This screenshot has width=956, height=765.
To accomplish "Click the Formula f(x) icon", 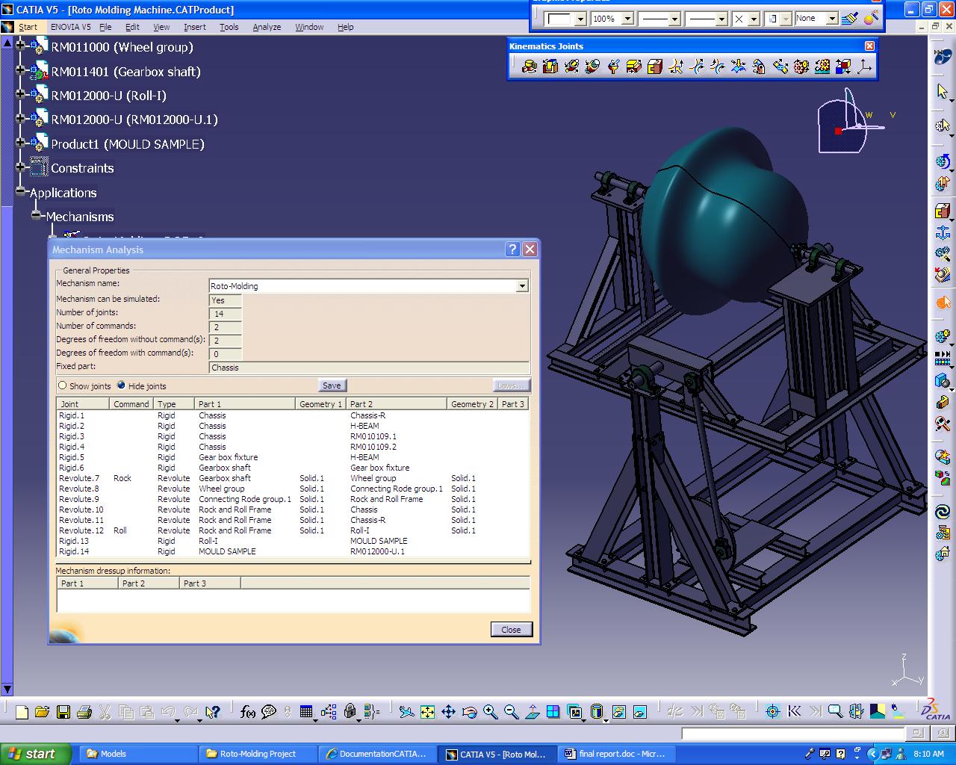I will [x=248, y=712].
